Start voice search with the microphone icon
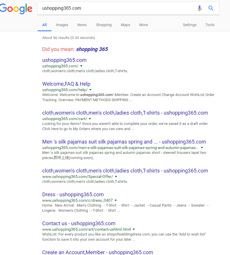Image resolution: width=230 pixels, height=255 pixels. tap(200, 8)
